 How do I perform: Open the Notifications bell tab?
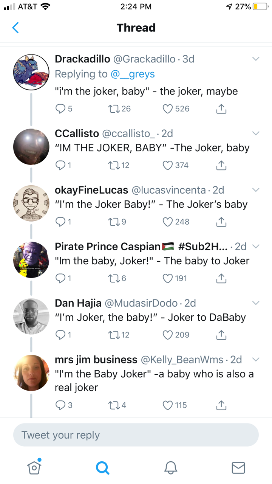(170, 468)
